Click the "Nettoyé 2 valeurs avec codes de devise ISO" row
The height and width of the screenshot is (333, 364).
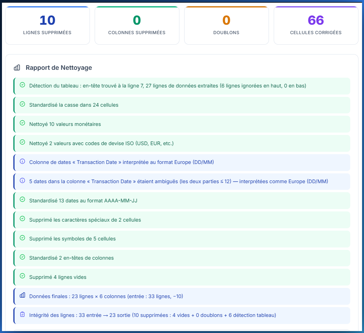[x=182, y=143]
